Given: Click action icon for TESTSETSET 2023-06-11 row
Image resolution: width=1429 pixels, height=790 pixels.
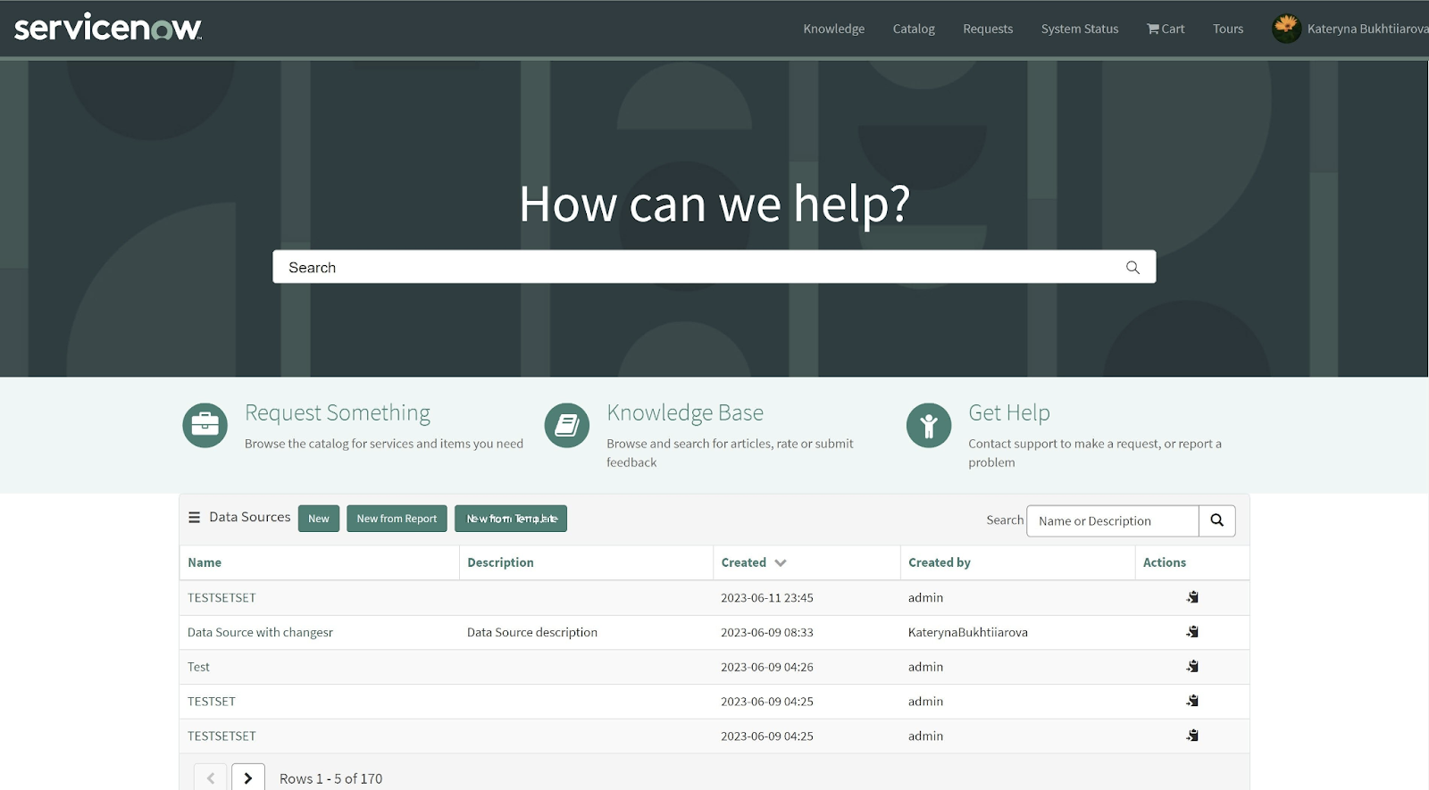Looking at the screenshot, I should (1192, 597).
